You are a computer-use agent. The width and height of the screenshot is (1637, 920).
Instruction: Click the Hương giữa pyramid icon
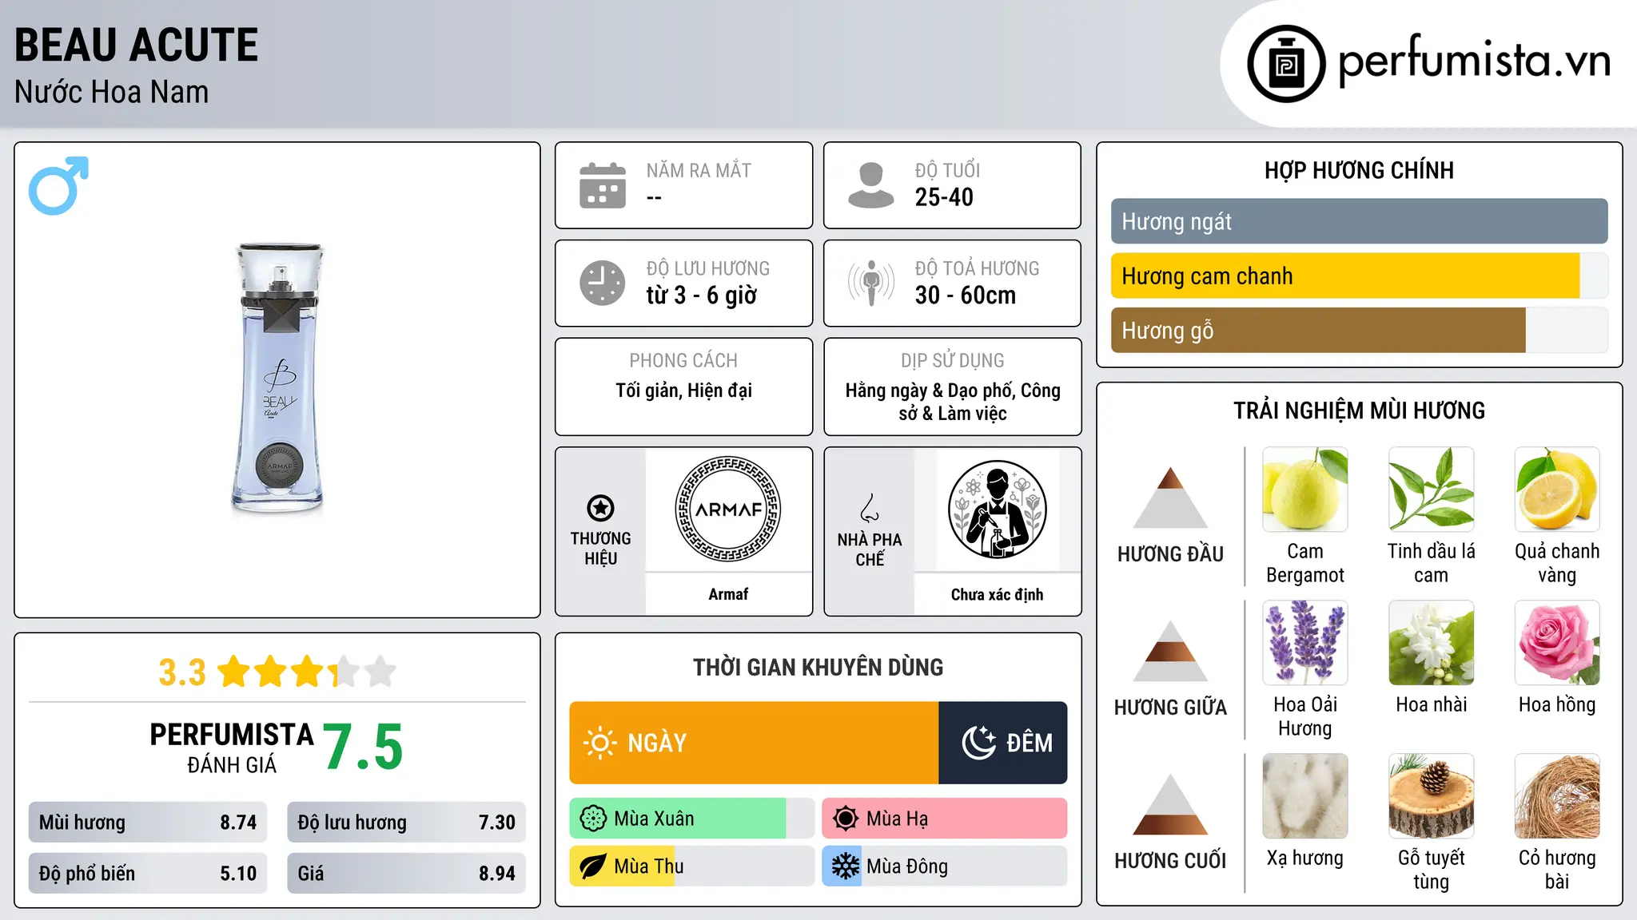(1170, 650)
